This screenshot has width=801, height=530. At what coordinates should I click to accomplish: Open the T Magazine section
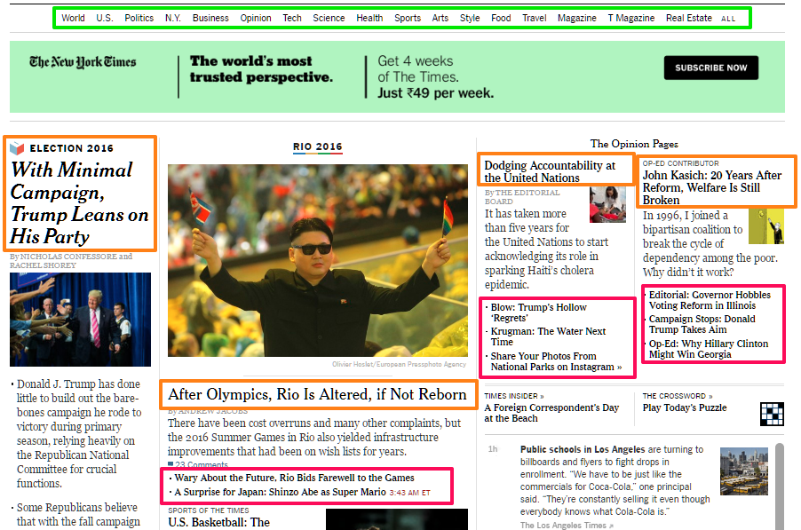[630, 18]
